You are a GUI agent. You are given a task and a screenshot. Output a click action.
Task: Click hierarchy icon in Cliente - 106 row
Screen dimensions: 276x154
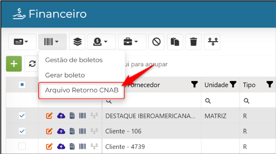(x=94, y=131)
